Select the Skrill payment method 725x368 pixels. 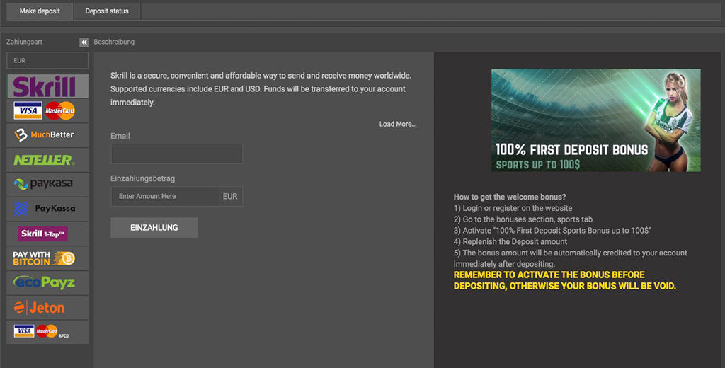tap(47, 86)
